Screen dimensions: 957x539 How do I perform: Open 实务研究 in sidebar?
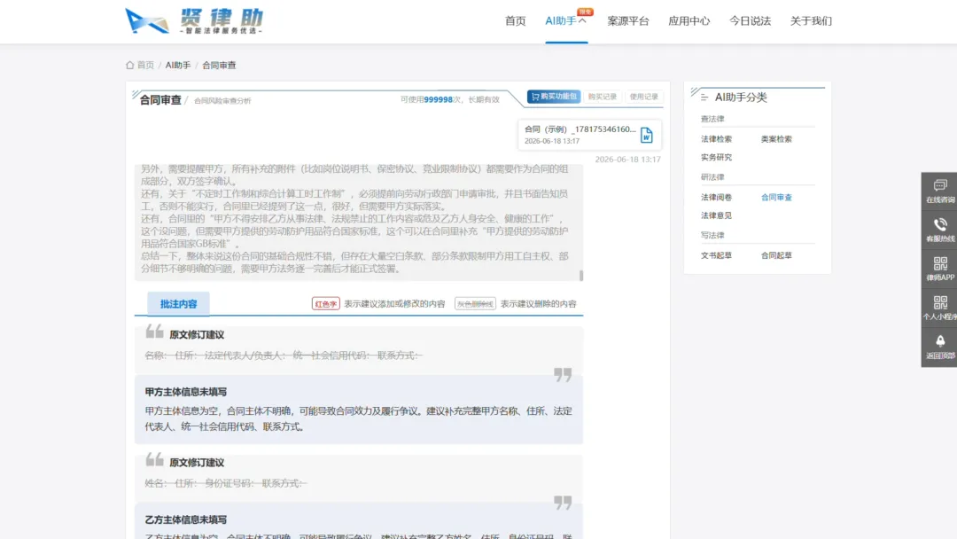click(717, 158)
